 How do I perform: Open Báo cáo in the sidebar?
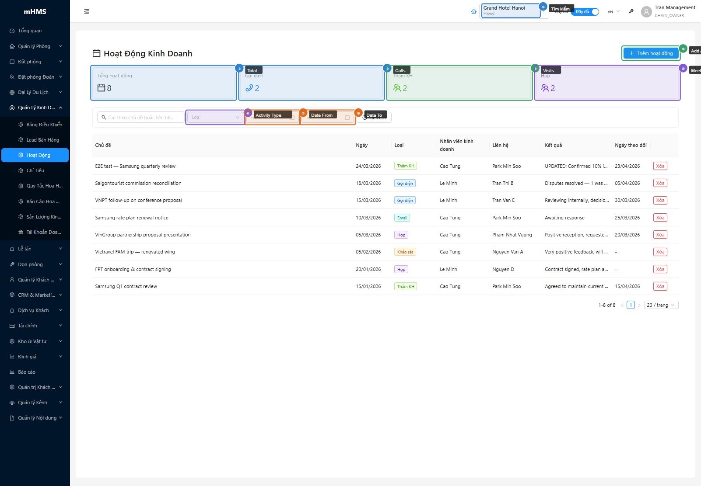pos(27,372)
